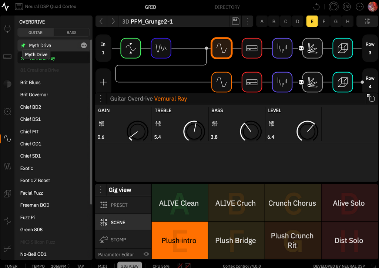Image resolution: width=379 pixels, height=268 pixels.
Task: Select the grey reverb block in Row 3
Action: (x=312, y=48)
